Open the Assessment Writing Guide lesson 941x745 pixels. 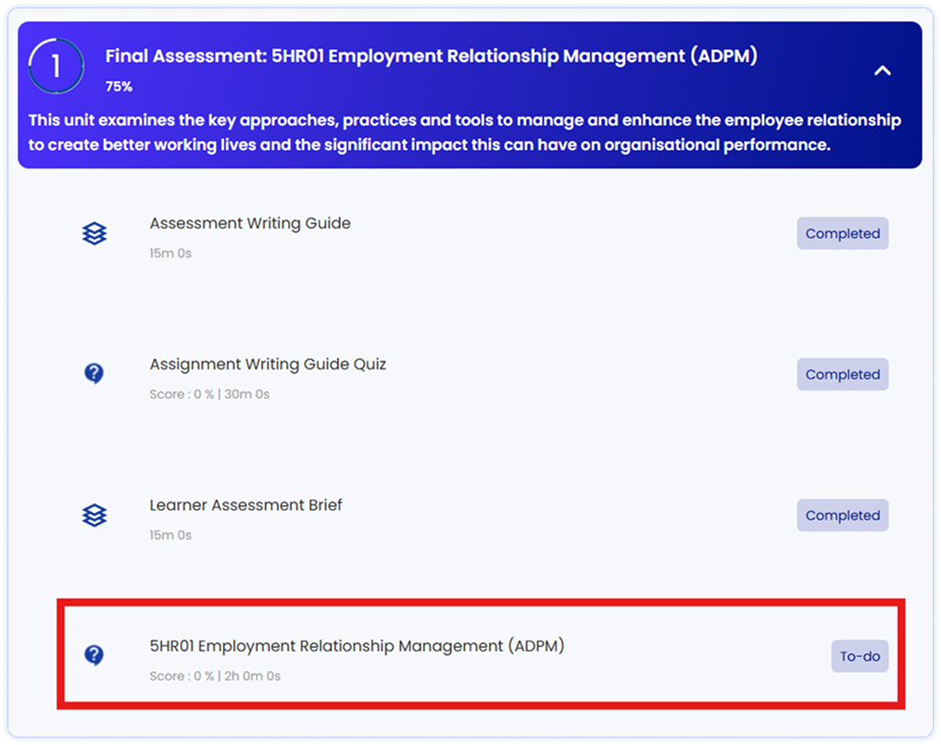click(250, 223)
